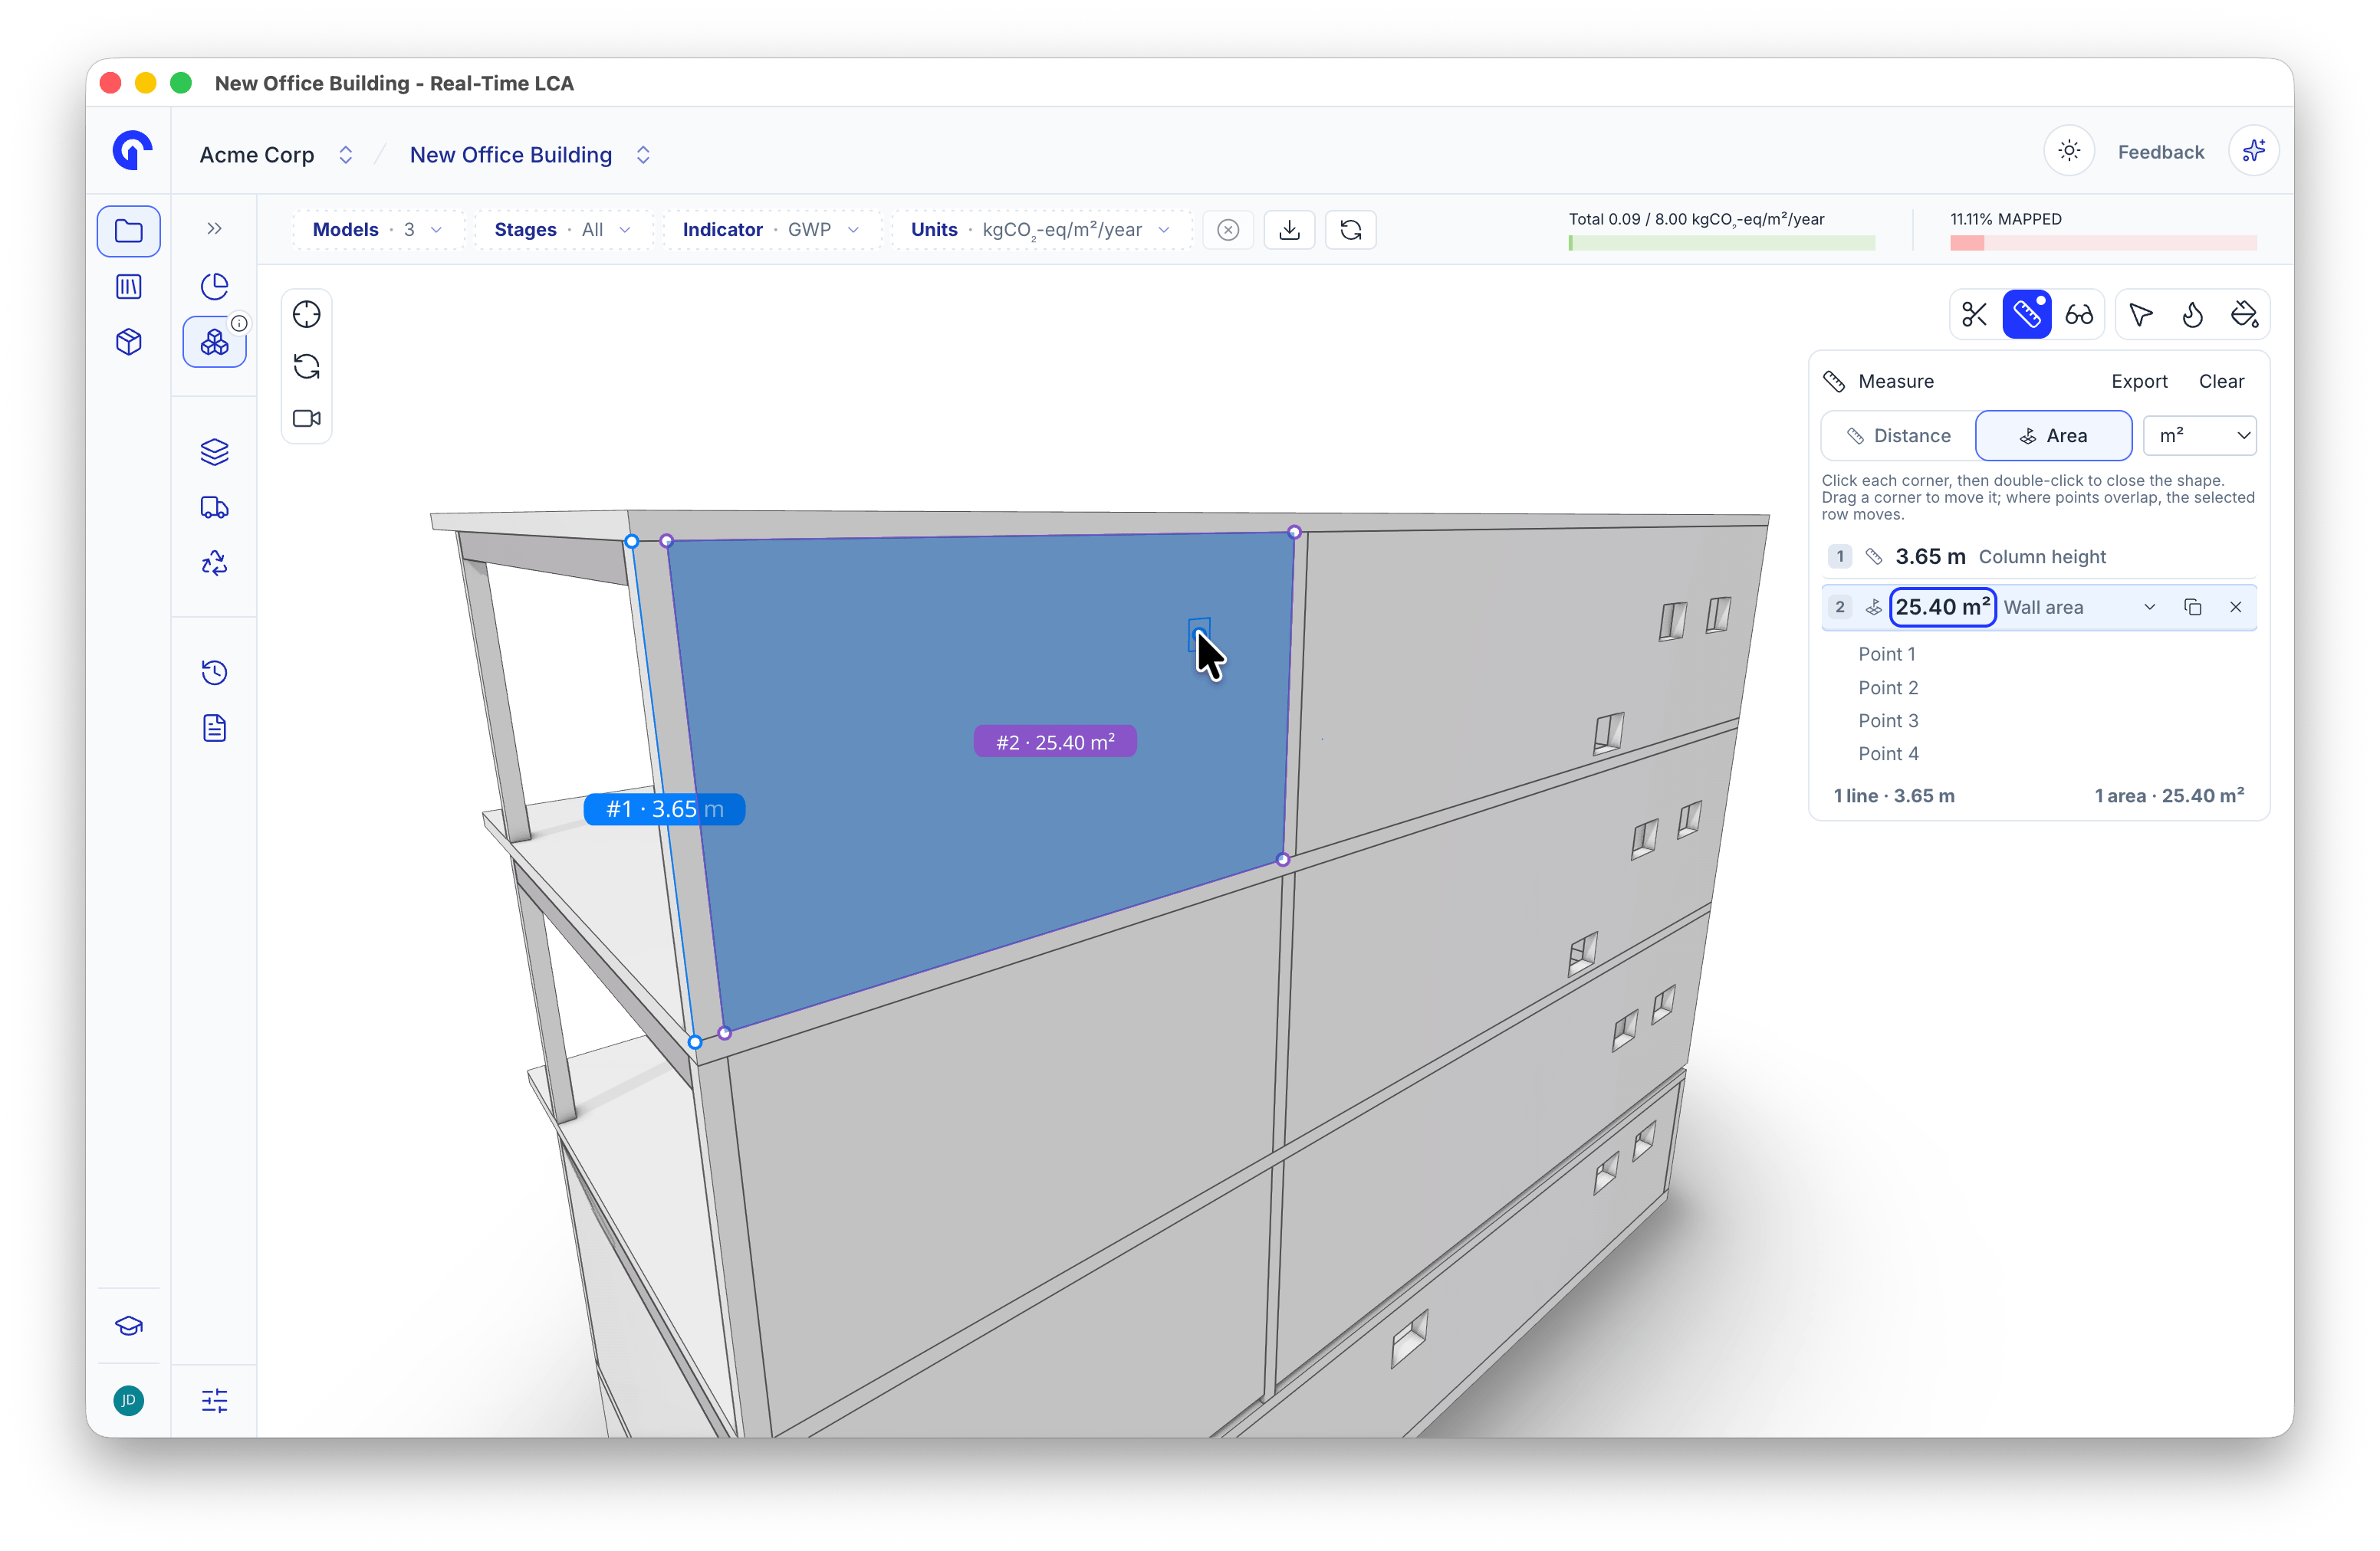
Task: Toggle the ruler Measure tool
Action: point(2026,315)
